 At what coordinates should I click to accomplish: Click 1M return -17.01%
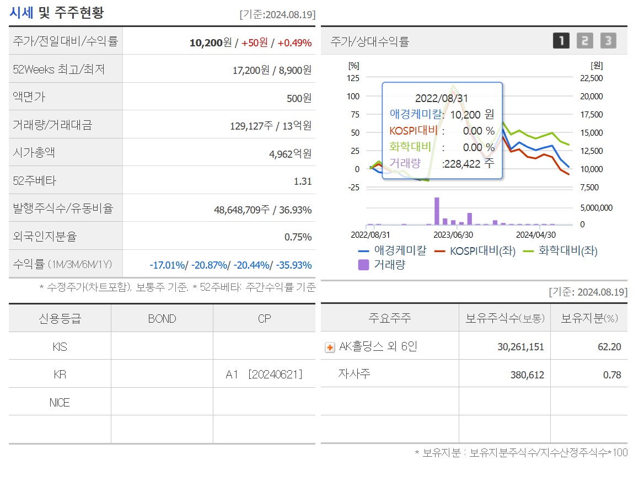167,265
